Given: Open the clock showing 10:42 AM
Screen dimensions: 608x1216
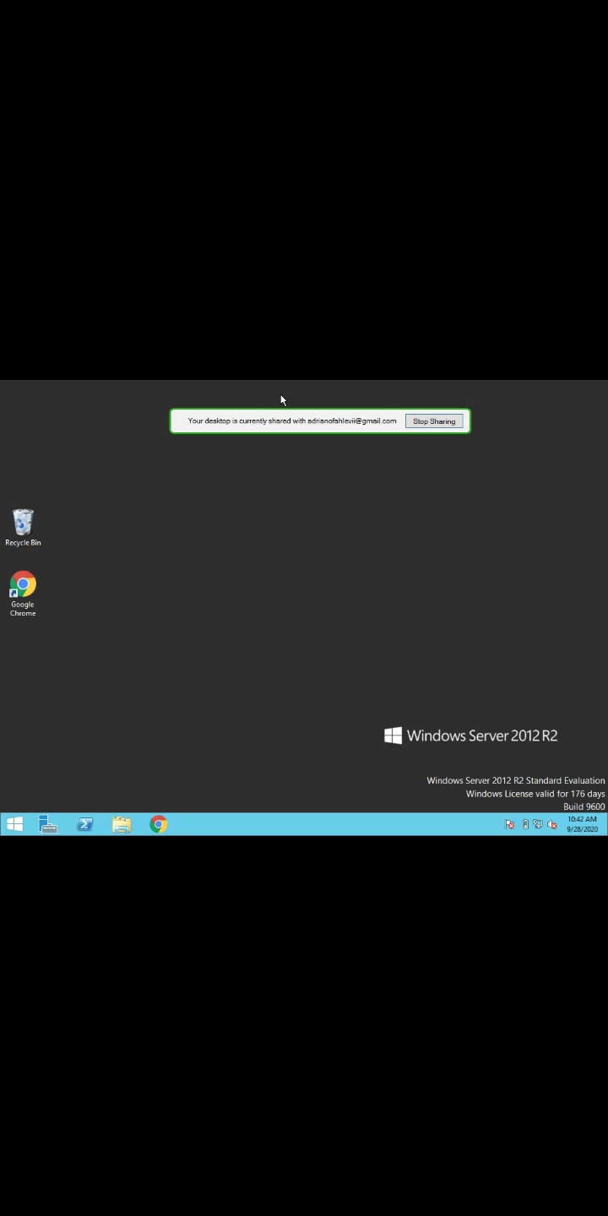Looking at the screenshot, I should 582,824.
